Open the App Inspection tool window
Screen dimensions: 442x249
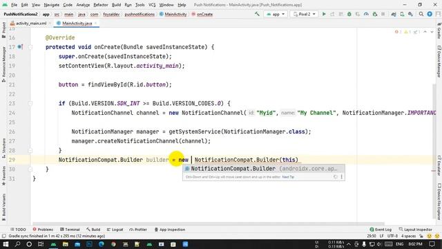tap(170, 230)
